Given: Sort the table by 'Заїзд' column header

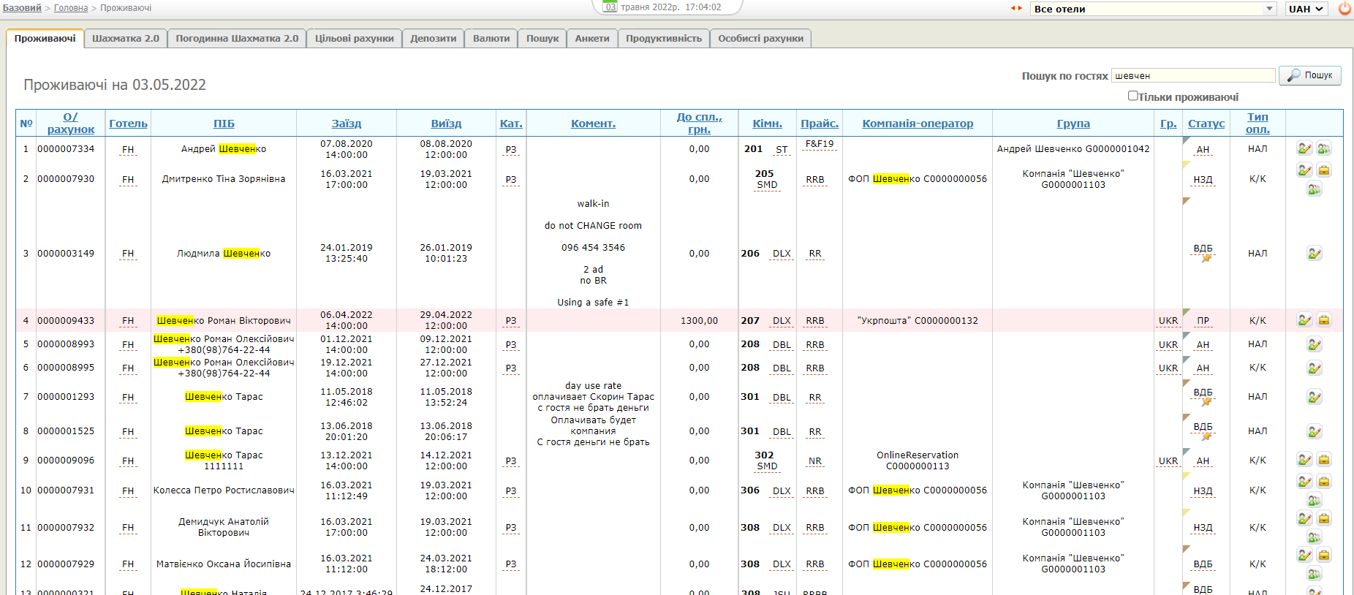Looking at the screenshot, I should [347, 124].
